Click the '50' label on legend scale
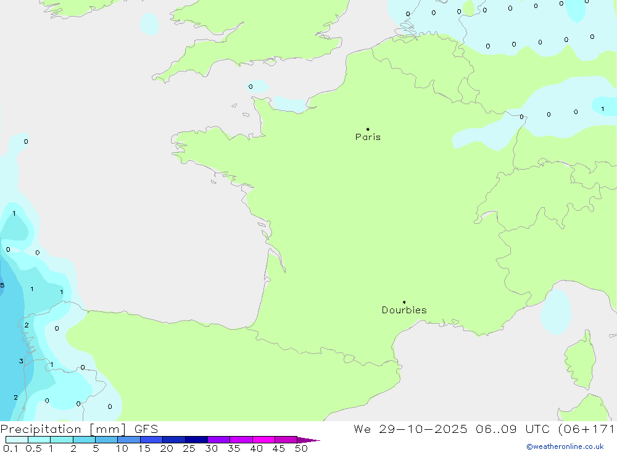The image size is (617, 452). (300, 448)
